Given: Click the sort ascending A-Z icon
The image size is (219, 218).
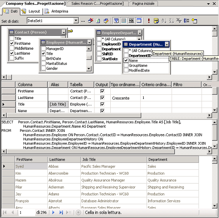Looking at the screenshot, I should (164, 21).
